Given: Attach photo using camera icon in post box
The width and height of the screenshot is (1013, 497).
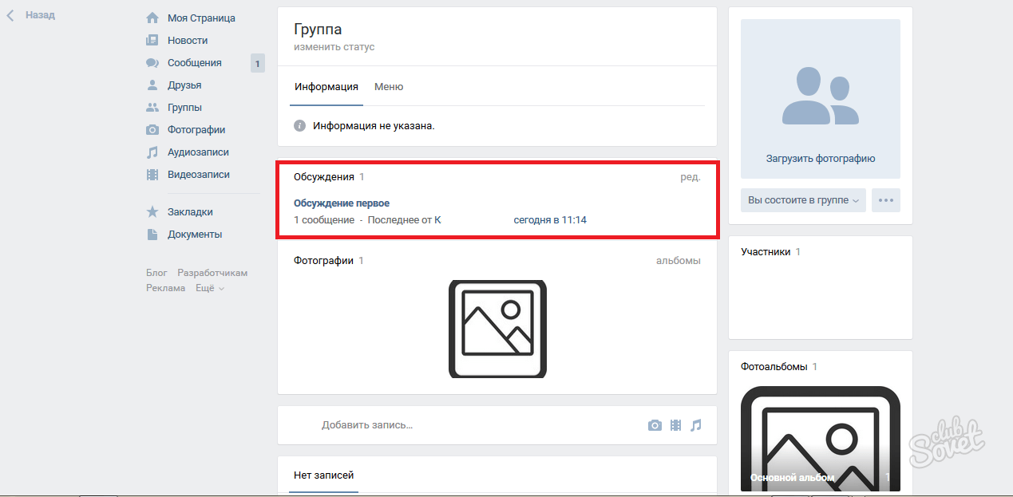Looking at the screenshot, I should tap(655, 425).
